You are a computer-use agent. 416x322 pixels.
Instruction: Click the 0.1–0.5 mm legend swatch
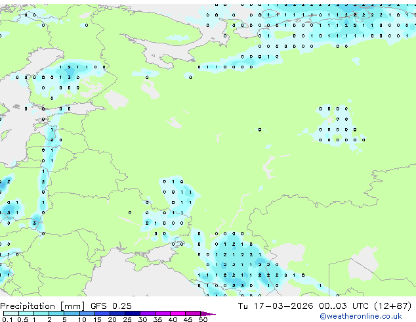pos(11,313)
